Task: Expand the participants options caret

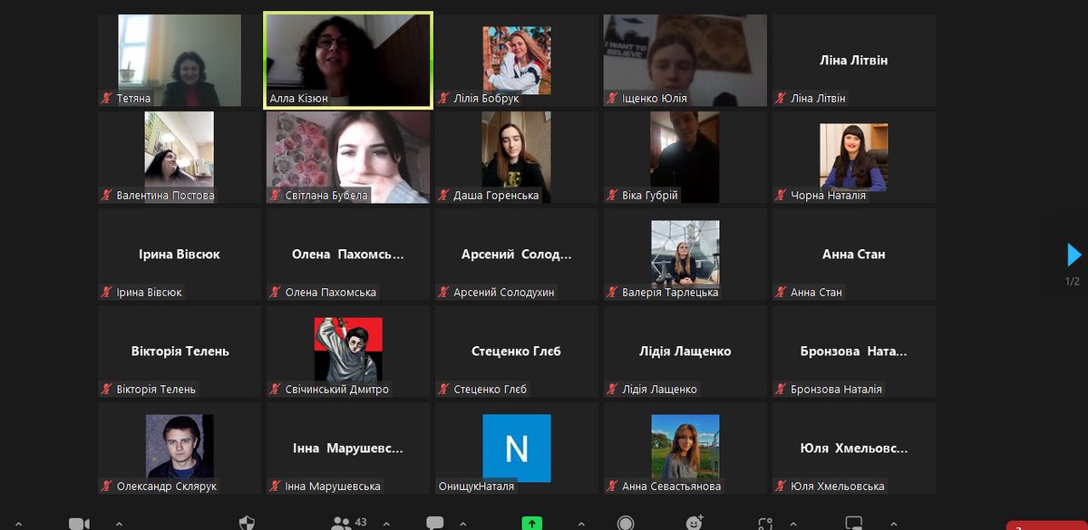Action: pyautogui.click(x=387, y=524)
